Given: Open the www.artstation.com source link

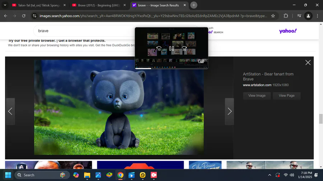Looking at the screenshot, I should [x=257, y=85].
